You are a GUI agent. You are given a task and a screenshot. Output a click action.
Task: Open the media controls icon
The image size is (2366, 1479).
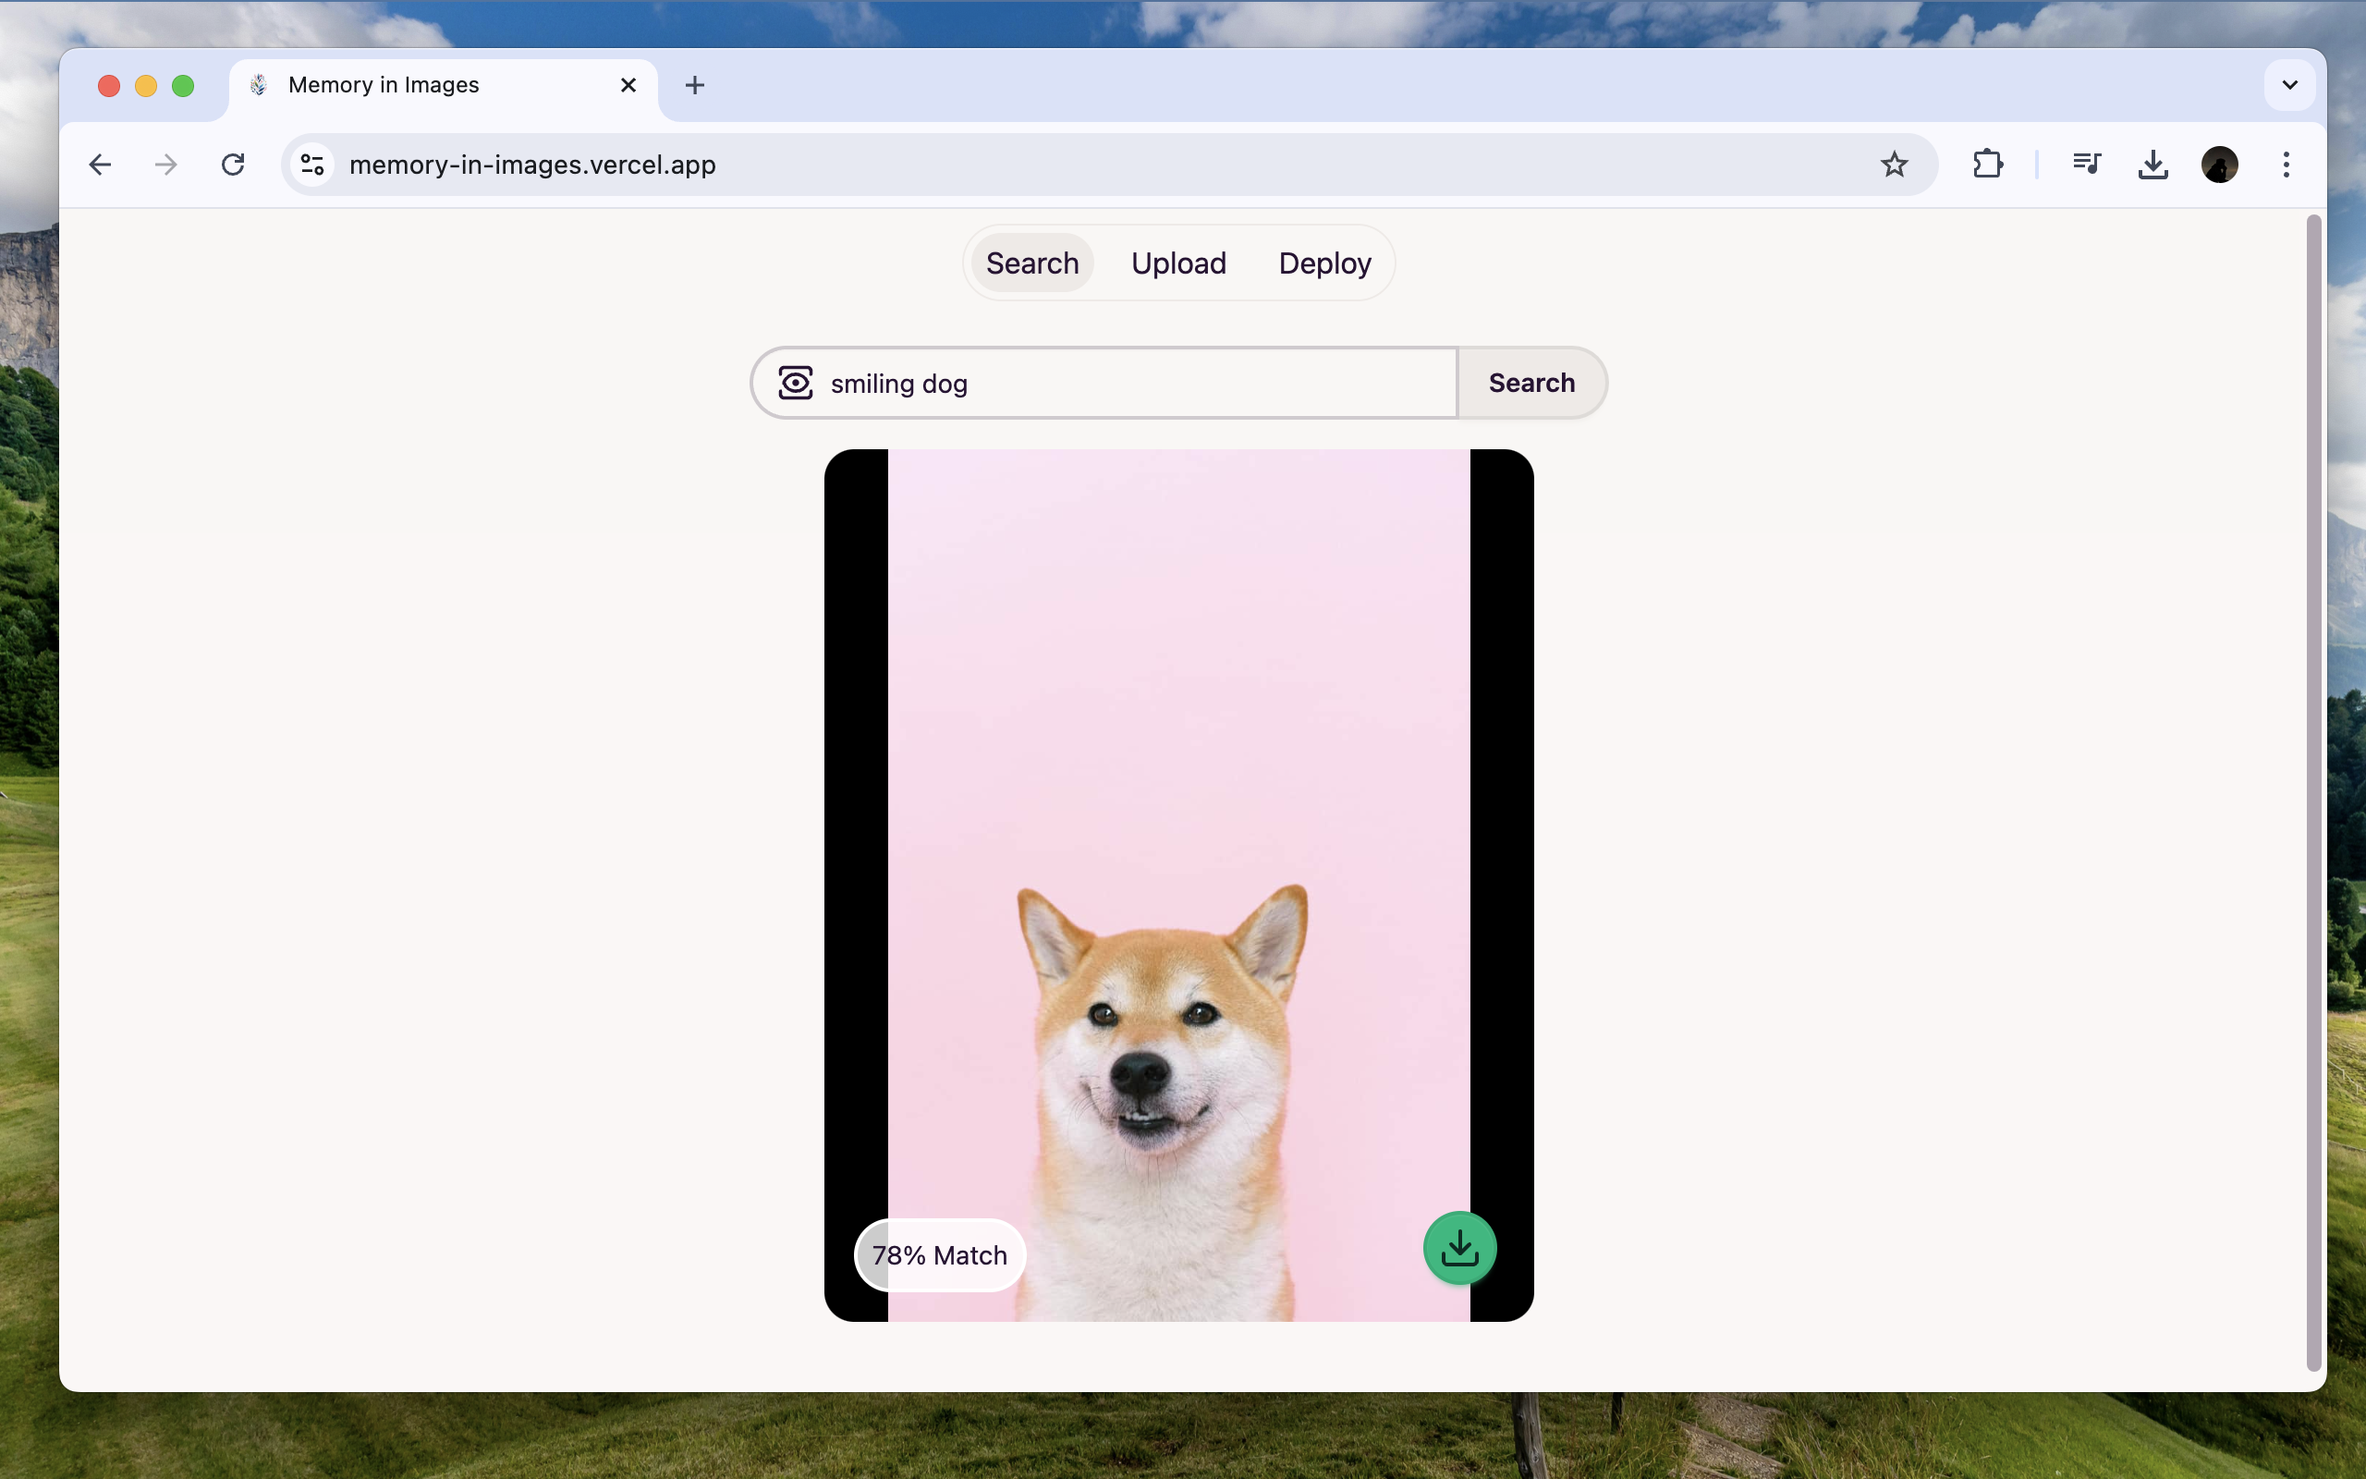click(2086, 165)
